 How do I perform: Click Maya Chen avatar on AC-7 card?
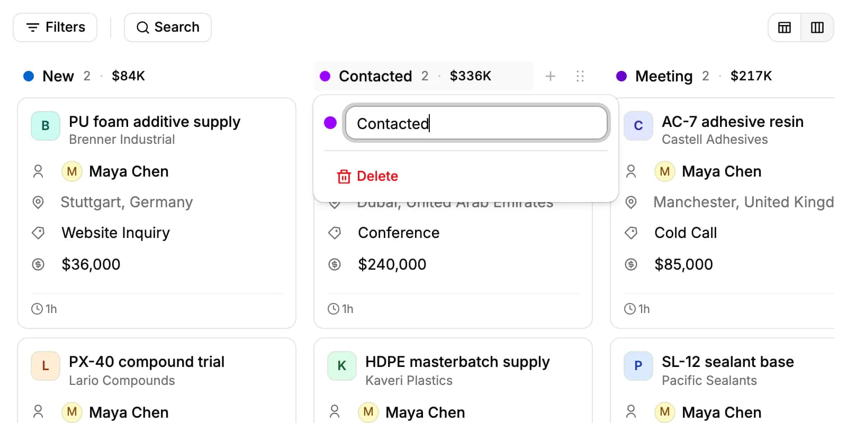pos(665,171)
